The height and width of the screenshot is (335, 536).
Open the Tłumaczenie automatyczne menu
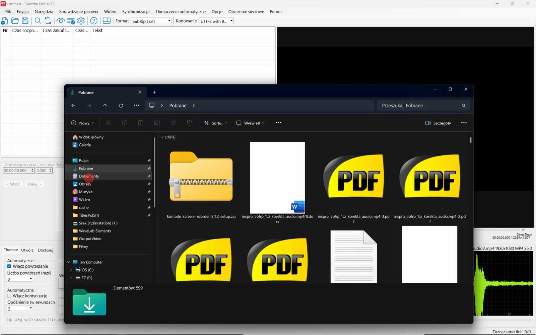[x=181, y=11]
